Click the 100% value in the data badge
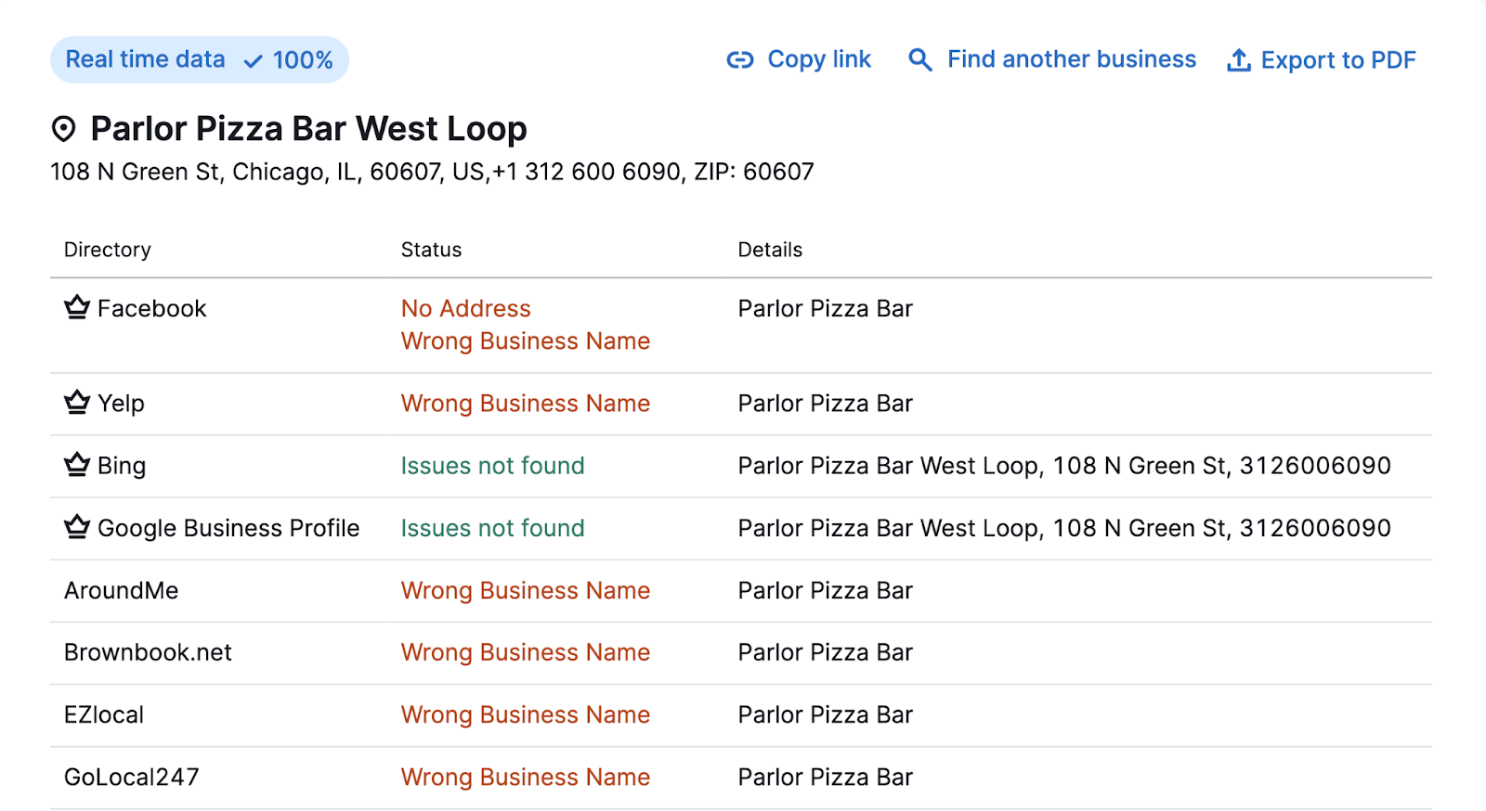Image resolution: width=1486 pixels, height=811 pixels. pyautogui.click(x=303, y=60)
